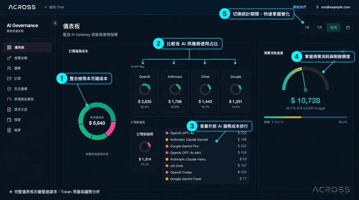Click the 本月總成本 $8,640 donut chart

[97, 121]
